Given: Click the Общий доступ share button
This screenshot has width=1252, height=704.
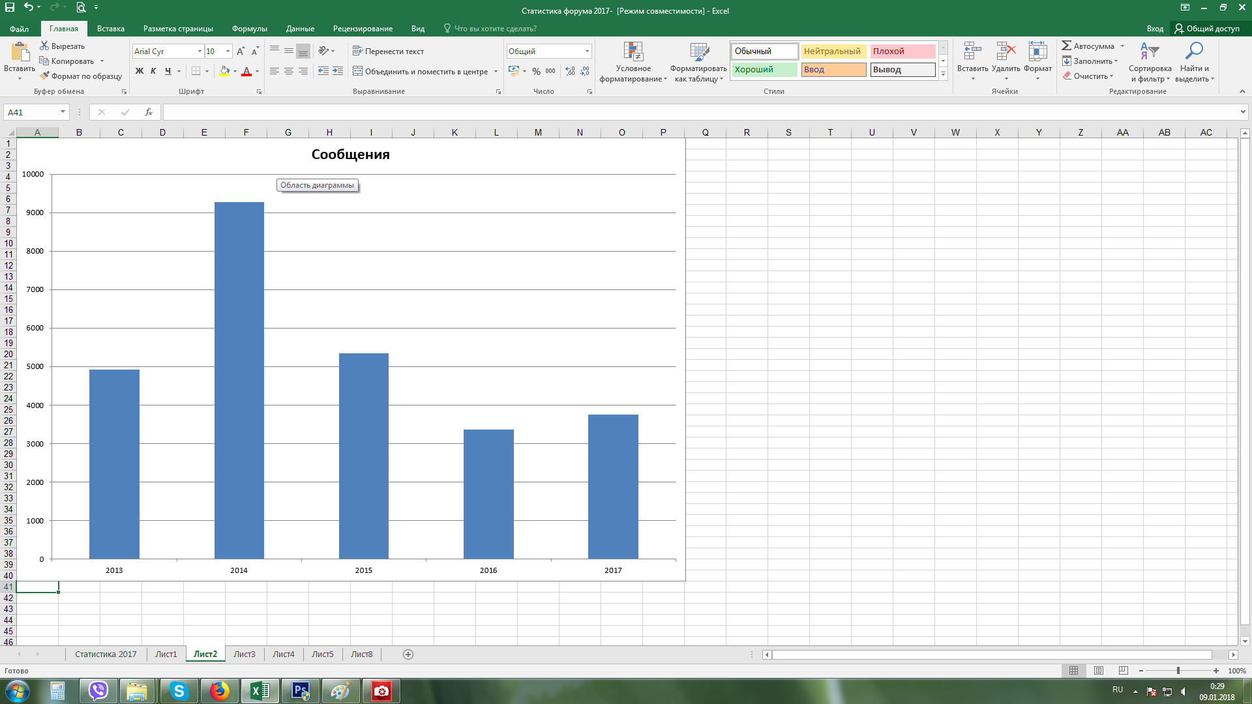Looking at the screenshot, I should click(1207, 29).
